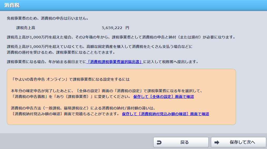Click the line beginning 課税売上高が1,000万円を超えた場合

tap(121, 37)
